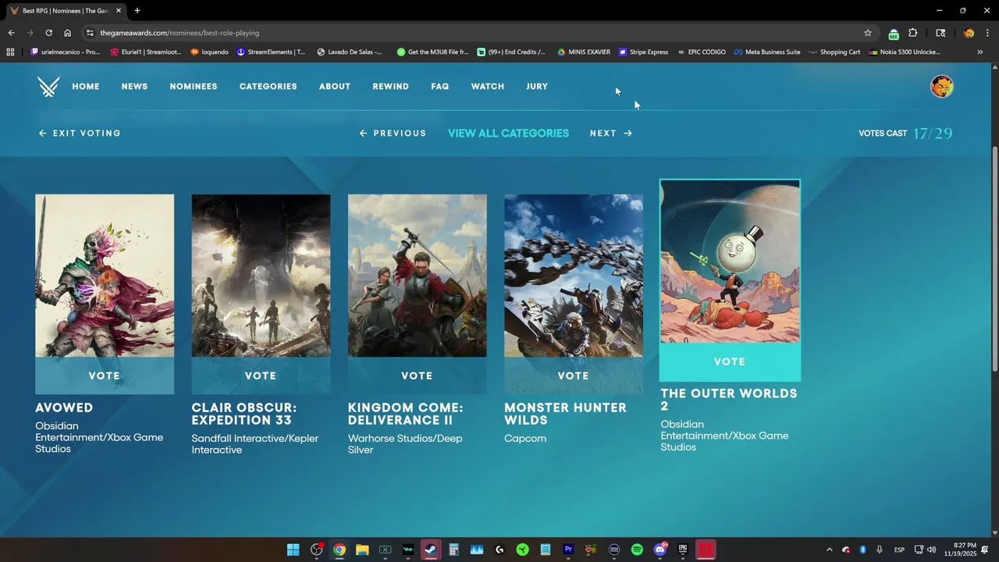The width and height of the screenshot is (999, 562).
Task: Click the Monster Hunter Wilds cover art
Action: click(574, 276)
